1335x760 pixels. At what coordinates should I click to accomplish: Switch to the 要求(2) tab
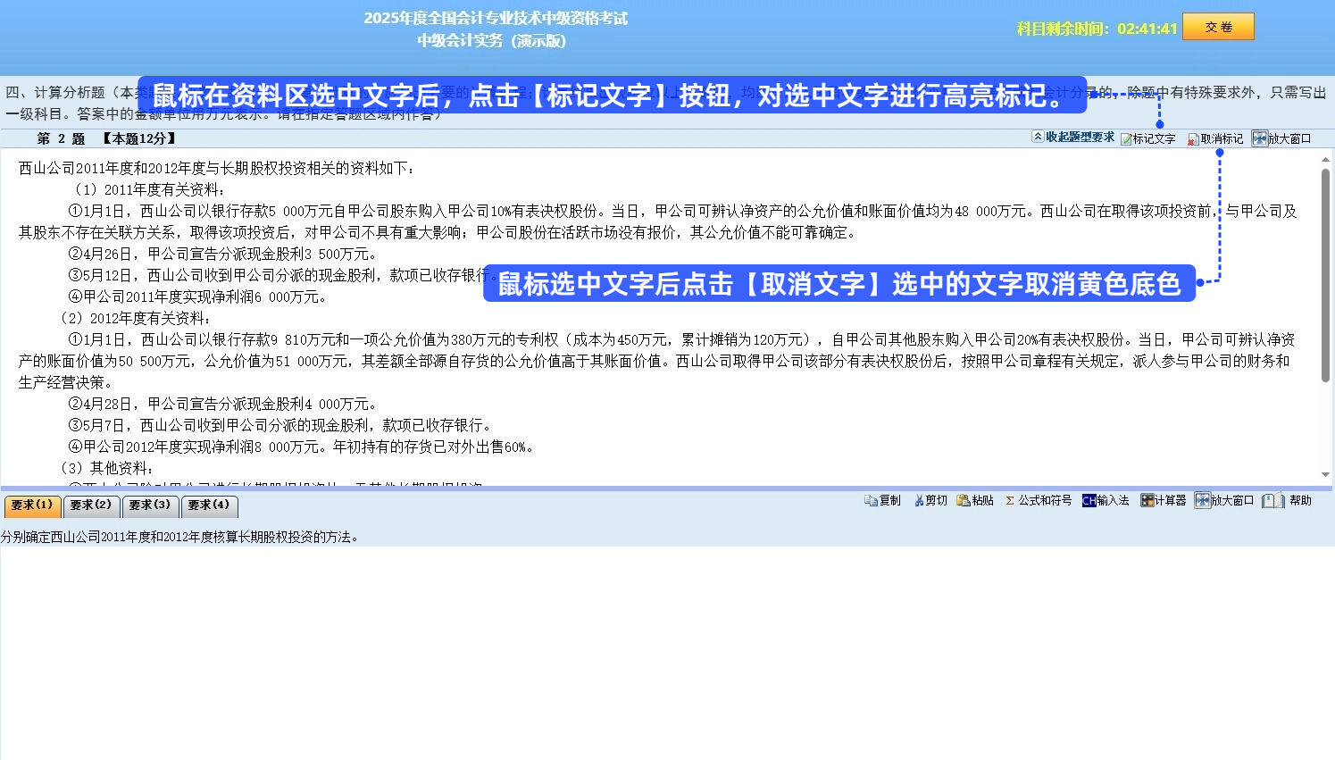coord(91,505)
